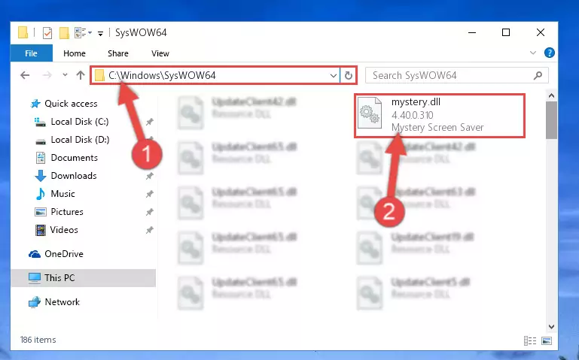Click the folder icon in address bar
Image resolution: width=579 pixels, height=360 pixels.
[99, 76]
